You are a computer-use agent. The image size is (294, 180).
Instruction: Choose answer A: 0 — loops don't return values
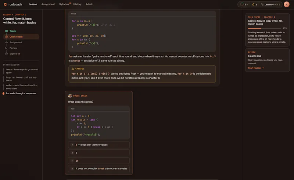98,145
